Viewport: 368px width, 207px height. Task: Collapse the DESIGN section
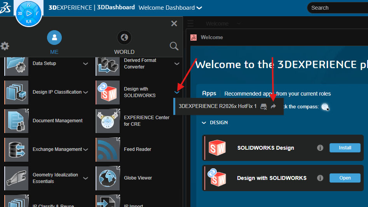(204, 123)
